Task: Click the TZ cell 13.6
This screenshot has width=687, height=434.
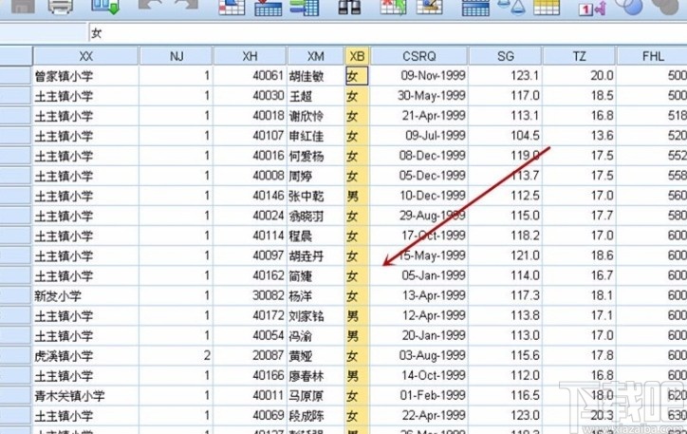Action: [x=579, y=136]
